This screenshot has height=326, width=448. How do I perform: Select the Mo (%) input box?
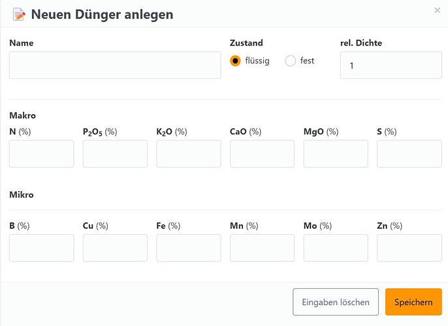click(336, 248)
